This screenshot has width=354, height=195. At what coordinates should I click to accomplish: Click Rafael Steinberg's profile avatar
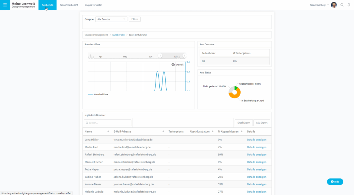point(334,5)
